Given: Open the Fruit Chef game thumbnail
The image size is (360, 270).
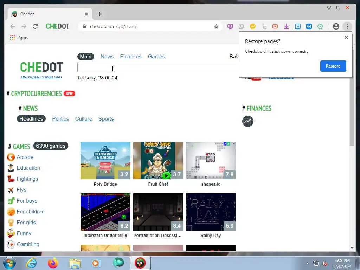Looking at the screenshot, I should [x=158, y=160].
